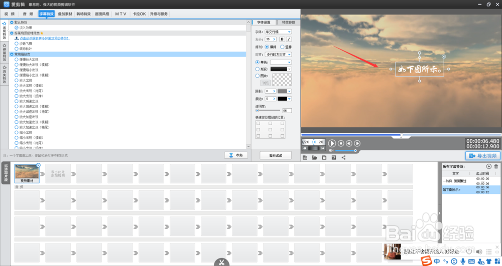Stop the video preview

(341, 143)
